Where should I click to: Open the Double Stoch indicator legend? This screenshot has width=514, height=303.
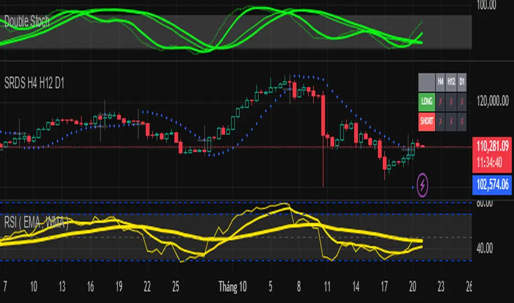tap(28, 21)
